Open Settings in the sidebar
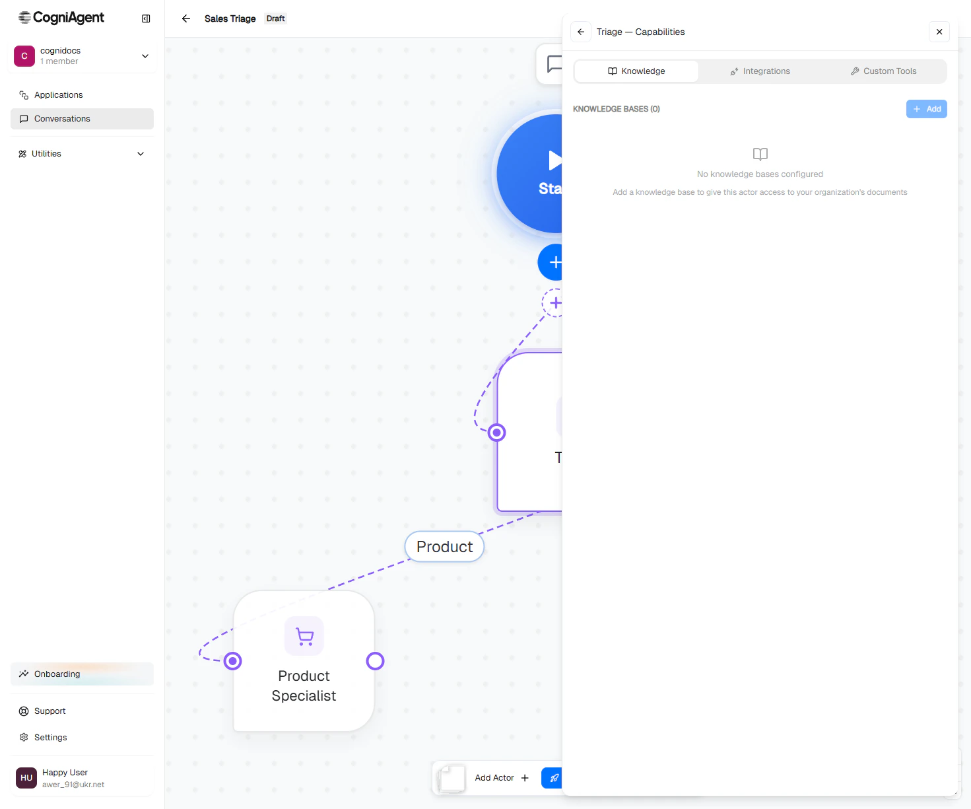971x809 pixels. 82,738
